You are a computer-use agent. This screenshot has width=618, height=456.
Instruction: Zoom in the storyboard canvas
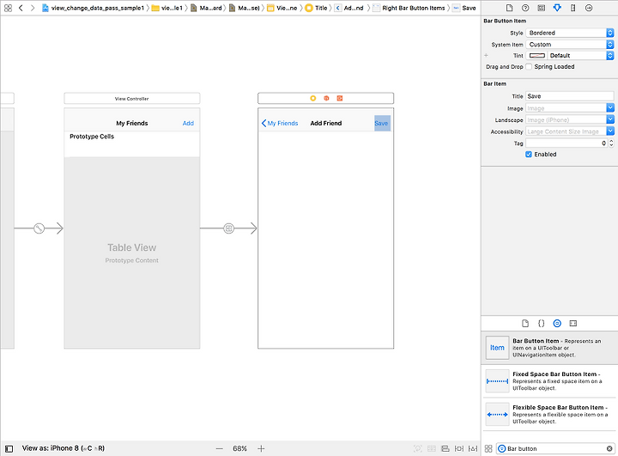coord(261,448)
